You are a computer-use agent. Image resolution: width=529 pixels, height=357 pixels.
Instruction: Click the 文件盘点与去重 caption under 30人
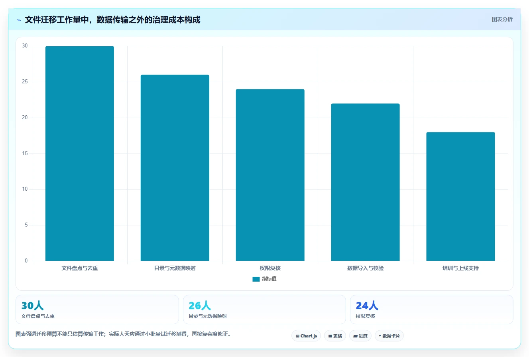(38, 316)
